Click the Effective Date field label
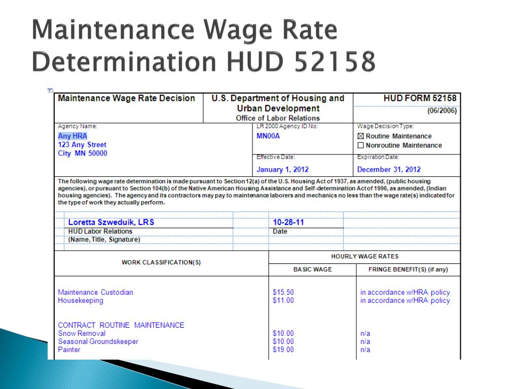 pos(275,157)
